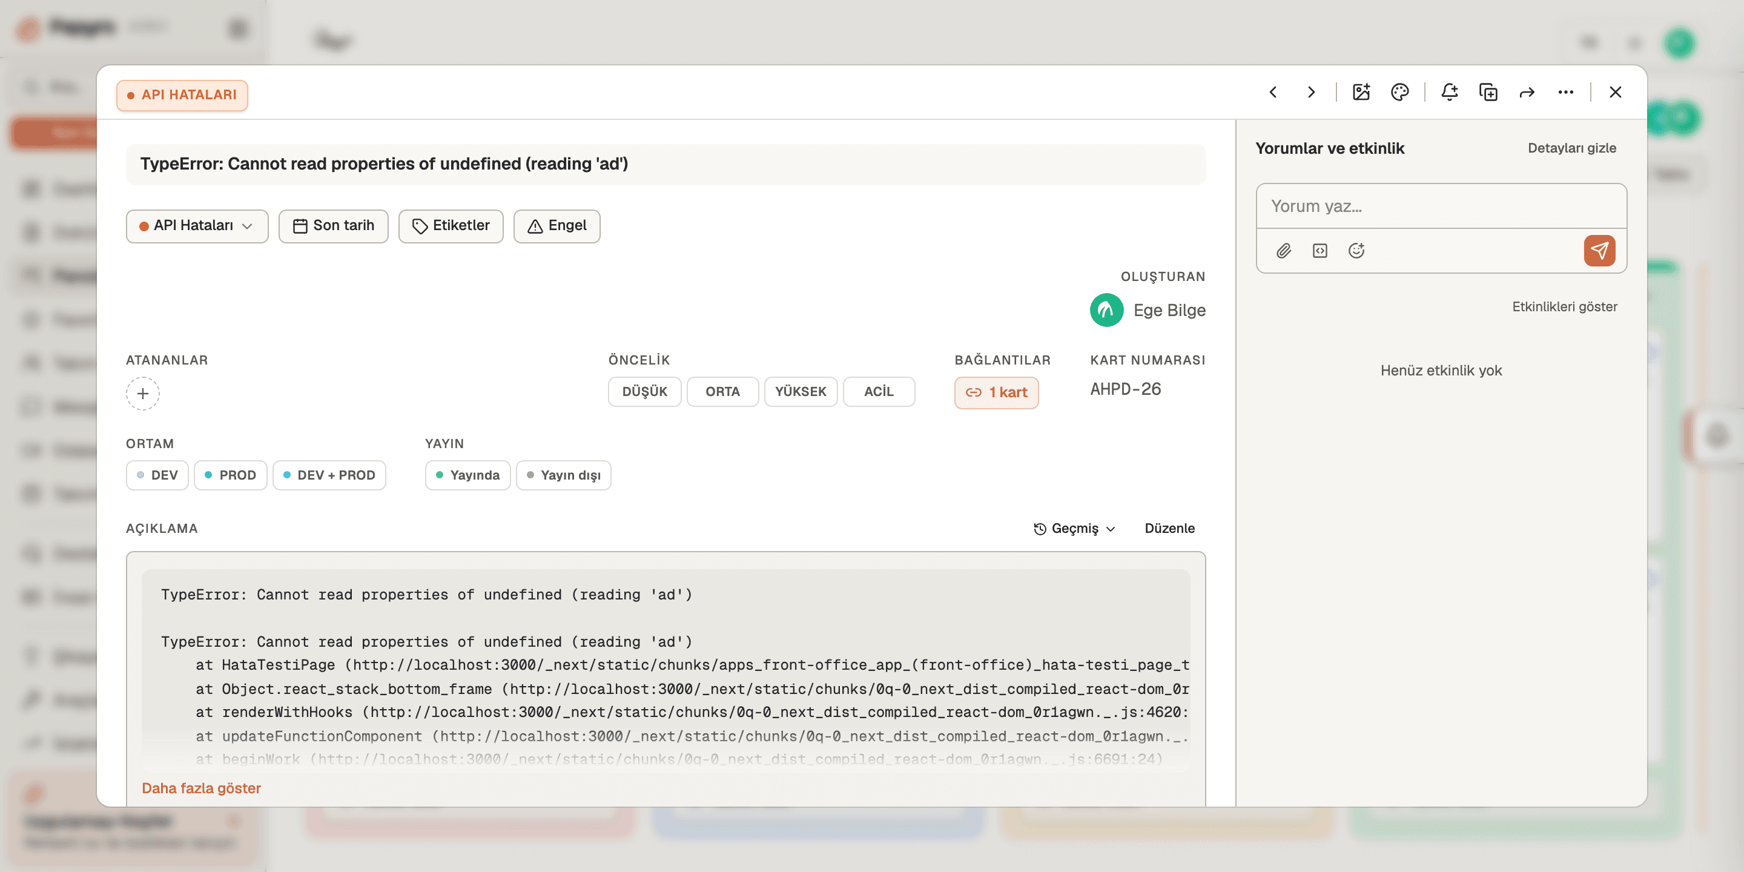1744x872 pixels.
Task: Add cover image icon
Action: [1361, 92]
